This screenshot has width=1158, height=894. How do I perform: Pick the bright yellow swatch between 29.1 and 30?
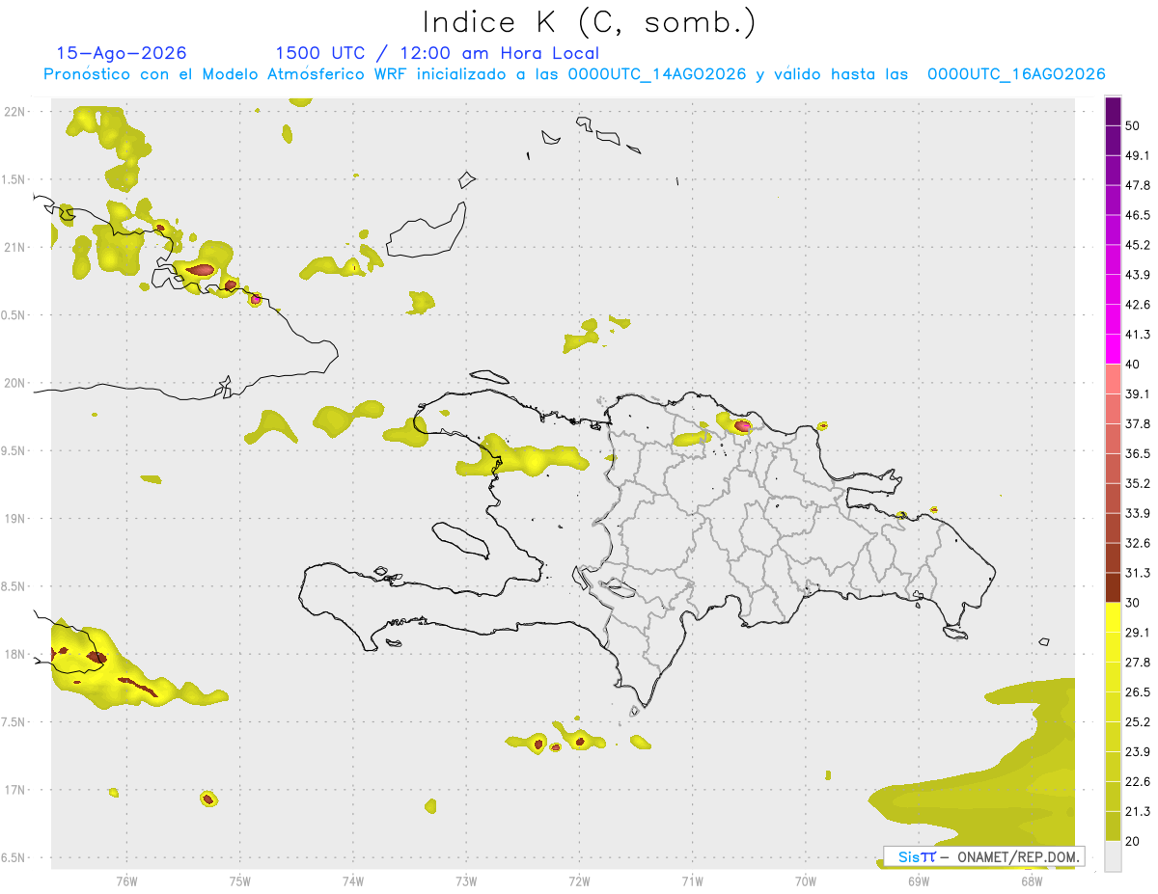point(1113,617)
